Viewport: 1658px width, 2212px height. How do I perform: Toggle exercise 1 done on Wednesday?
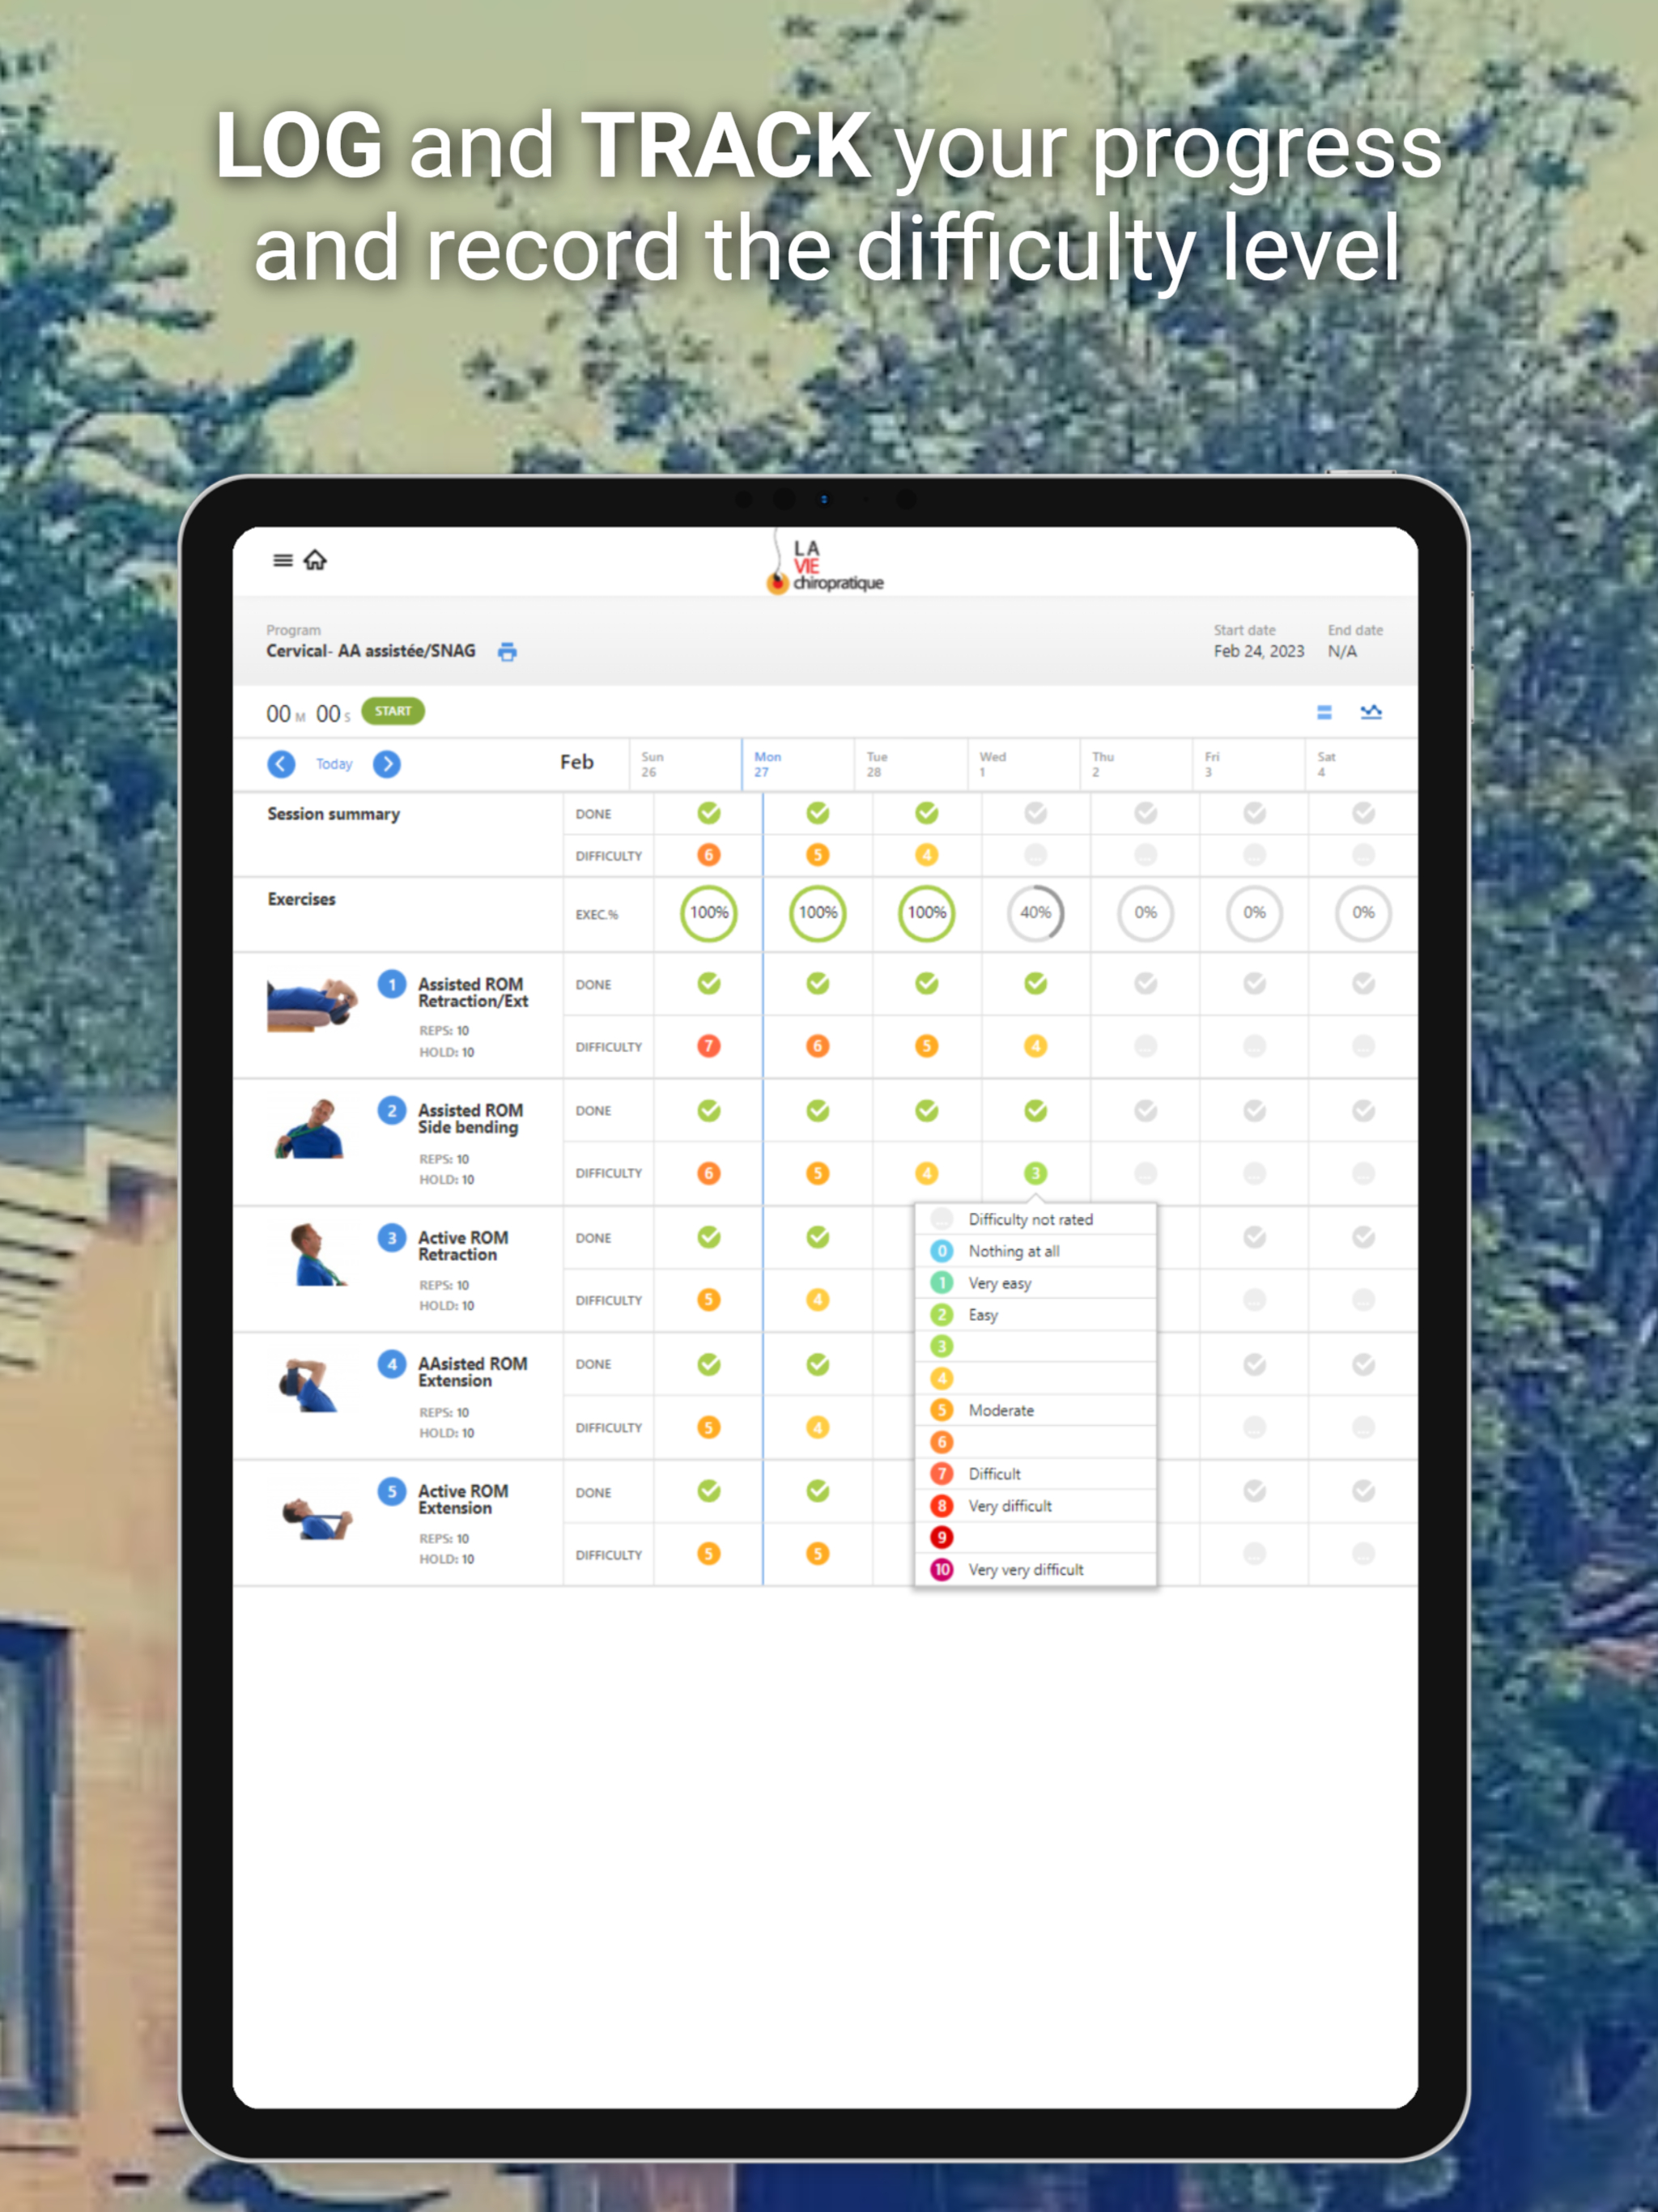point(1036,984)
